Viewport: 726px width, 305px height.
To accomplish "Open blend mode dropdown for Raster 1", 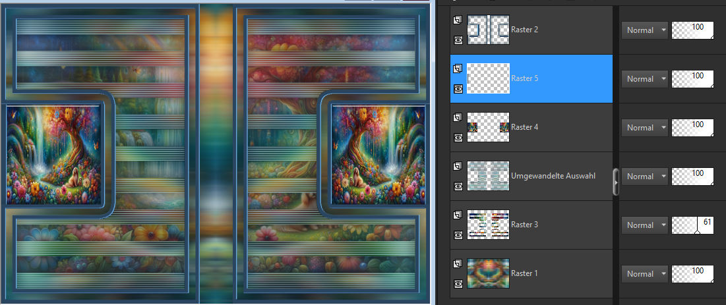I will 644,274.
